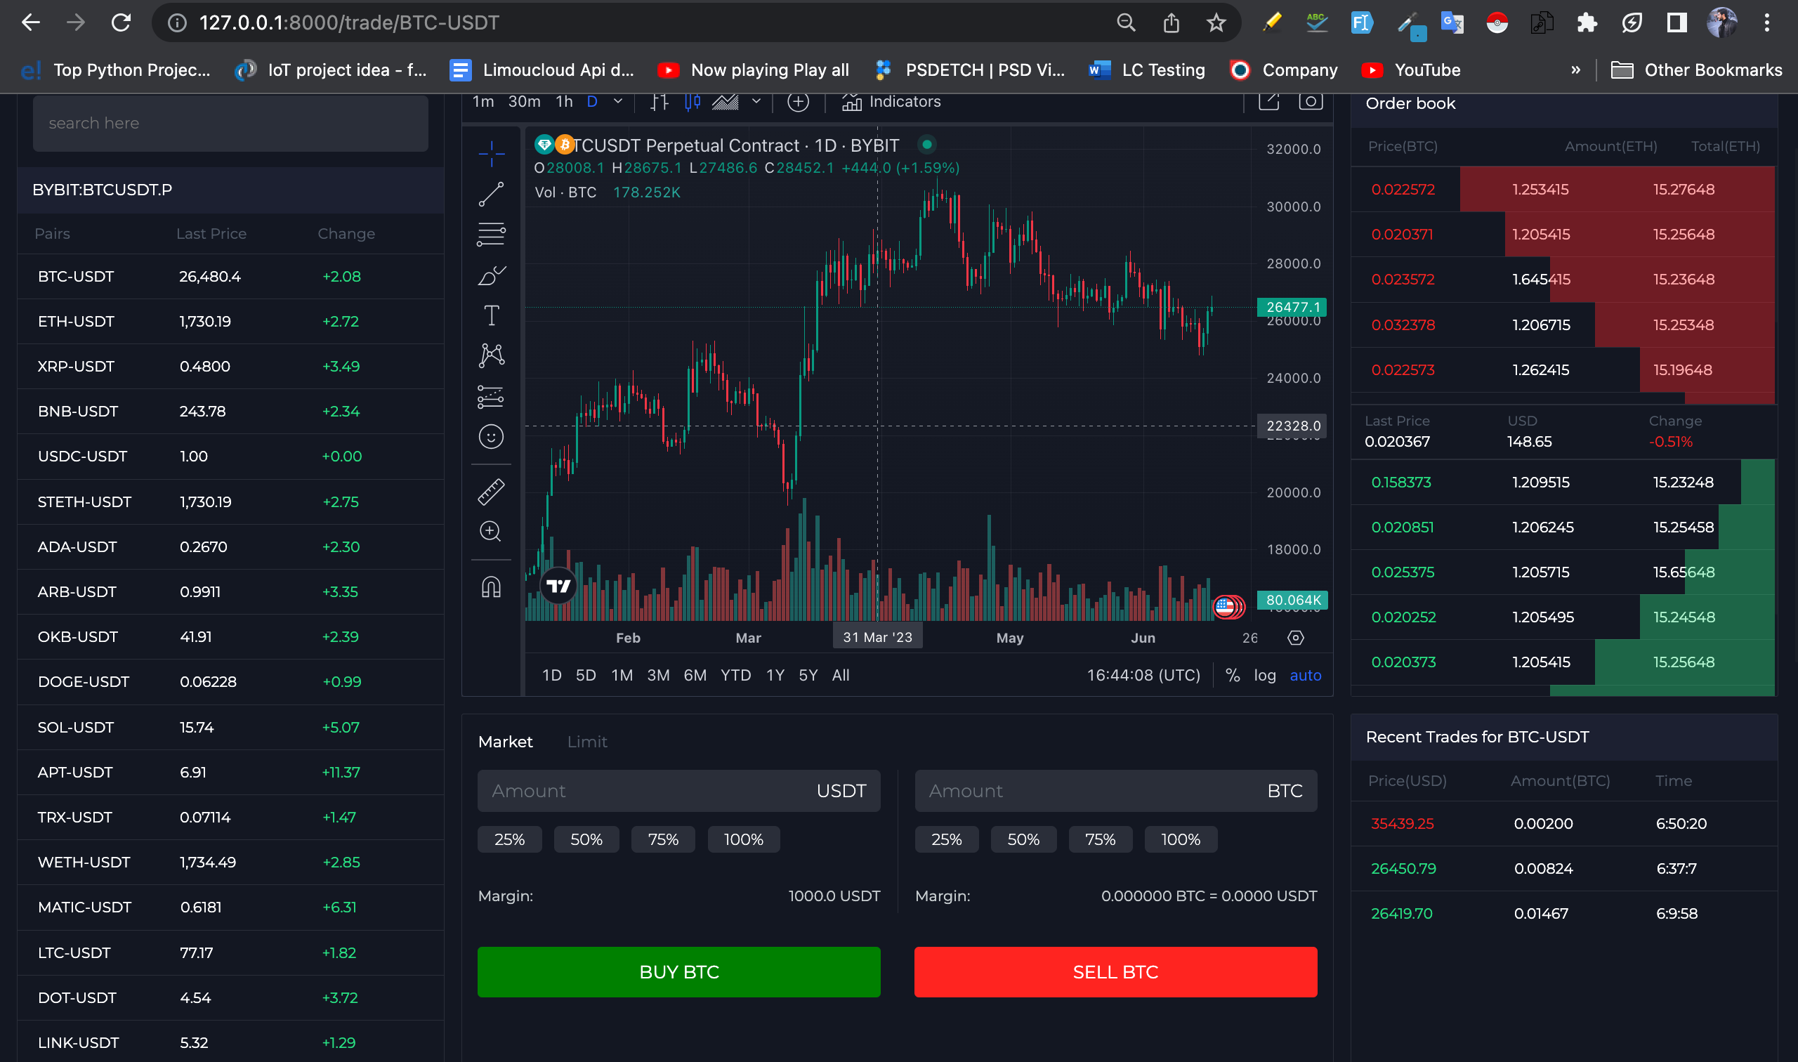Toggle the auto scale mode
The height and width of the screenshot is (1062, 1798).
click(1305, 675)
